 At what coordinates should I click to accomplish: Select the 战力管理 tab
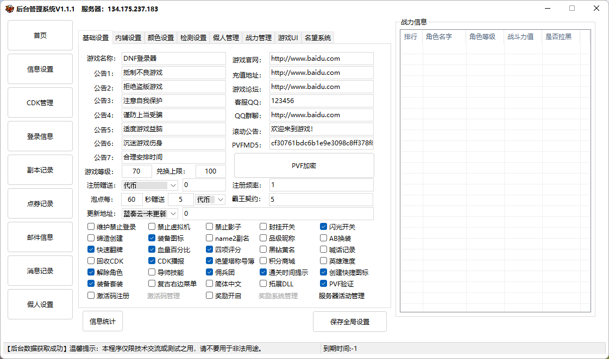click(259, 38)
